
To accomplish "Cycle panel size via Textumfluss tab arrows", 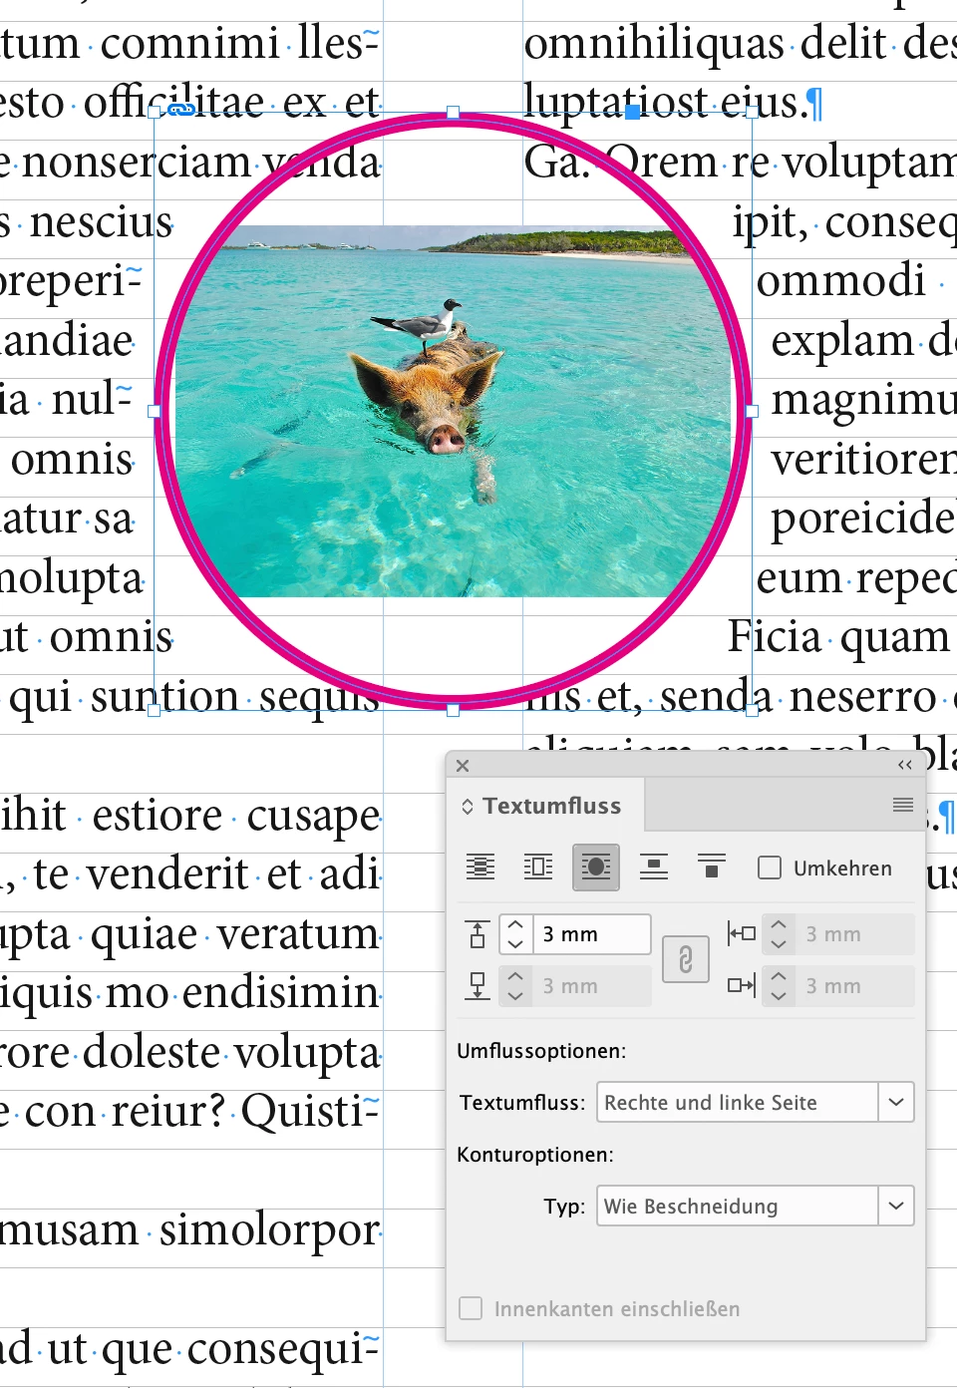I will (468, 806).
